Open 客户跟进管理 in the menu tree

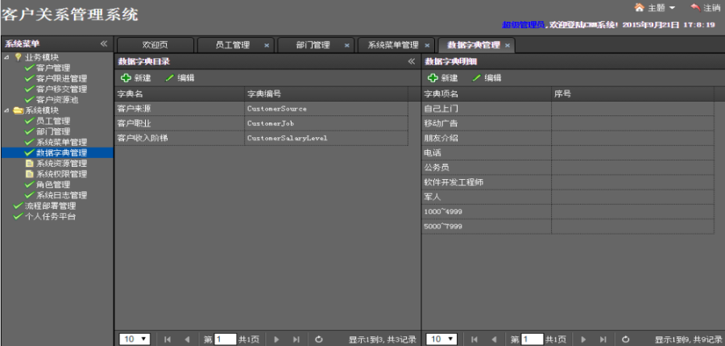coord(61,79)
